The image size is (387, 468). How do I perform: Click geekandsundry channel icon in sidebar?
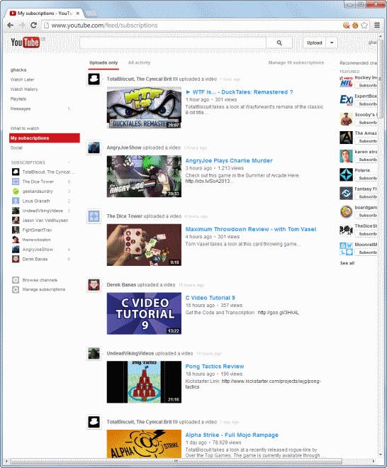click(16, 191)
